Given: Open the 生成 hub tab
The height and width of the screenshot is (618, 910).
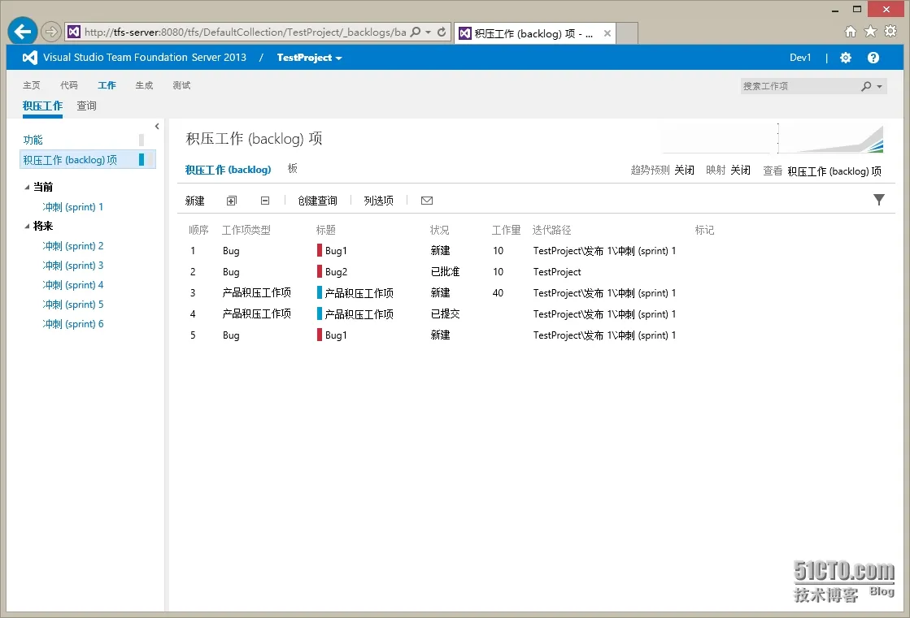Looking at the screenshot, I should [x=144, y=85].
